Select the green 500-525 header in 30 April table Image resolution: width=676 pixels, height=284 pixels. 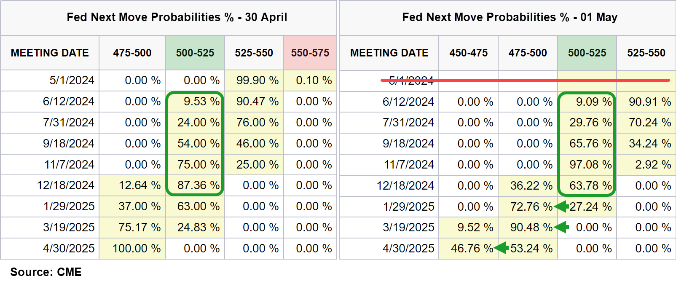(195, 53)
